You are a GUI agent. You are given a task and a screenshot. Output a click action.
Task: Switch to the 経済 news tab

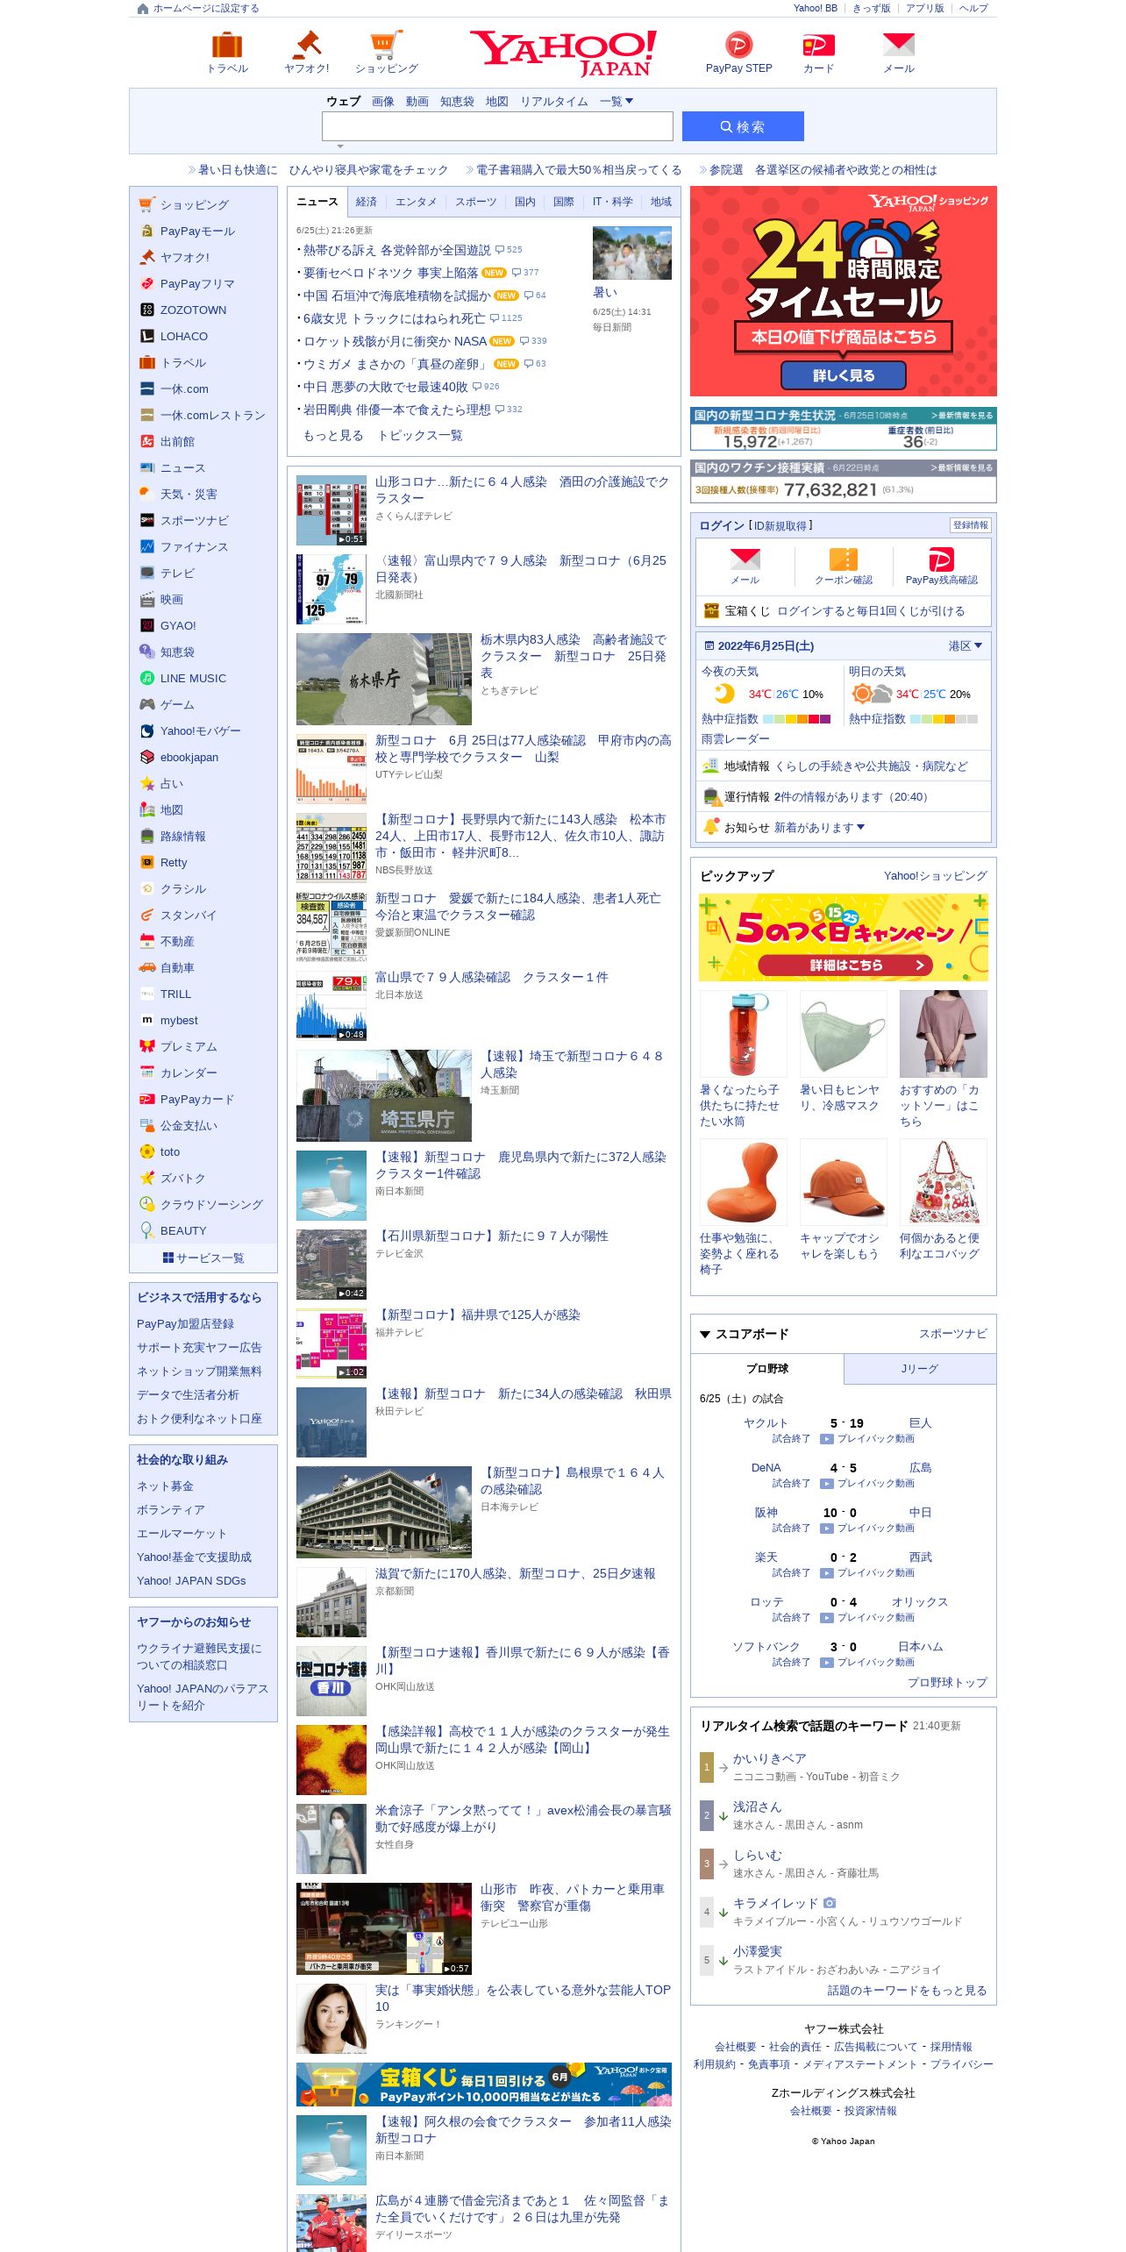(x=367, y=203)
